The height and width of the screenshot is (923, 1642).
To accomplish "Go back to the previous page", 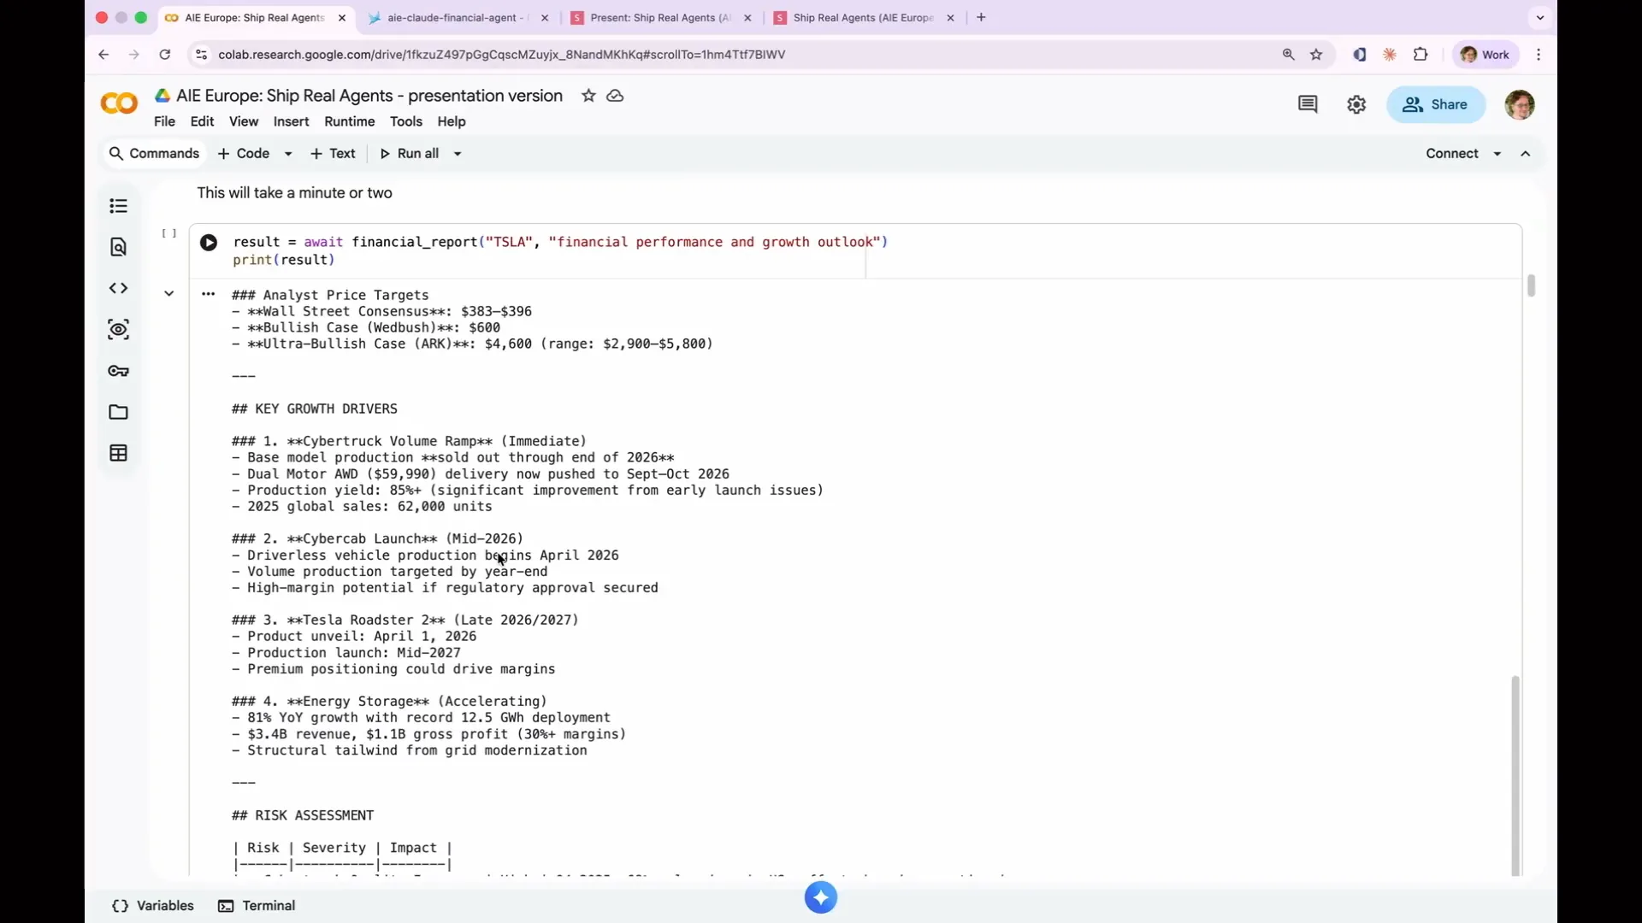I will [103, 55].
